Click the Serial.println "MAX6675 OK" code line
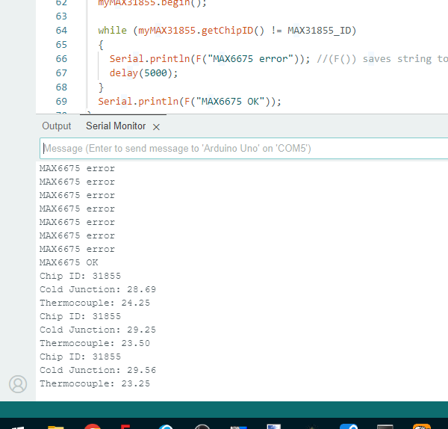Viewport: 448px width, 429px height. coord(190,101)
